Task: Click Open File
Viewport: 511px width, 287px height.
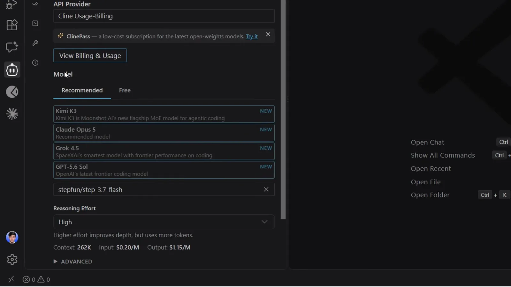Action: pyautogui.click(x=426, y=182)
